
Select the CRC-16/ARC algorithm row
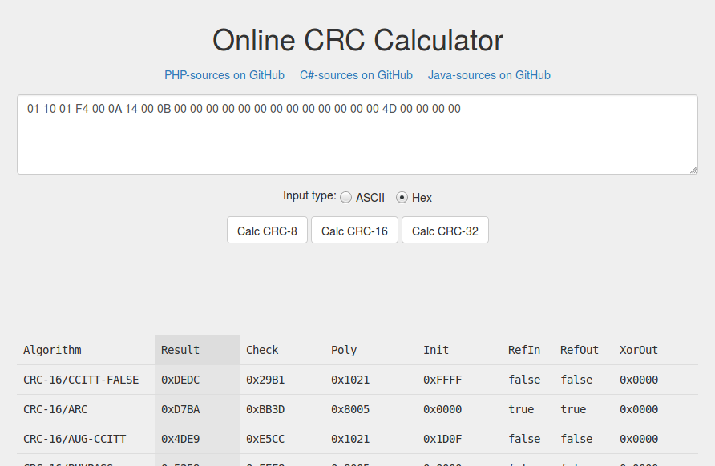click(x=55, y=409)
